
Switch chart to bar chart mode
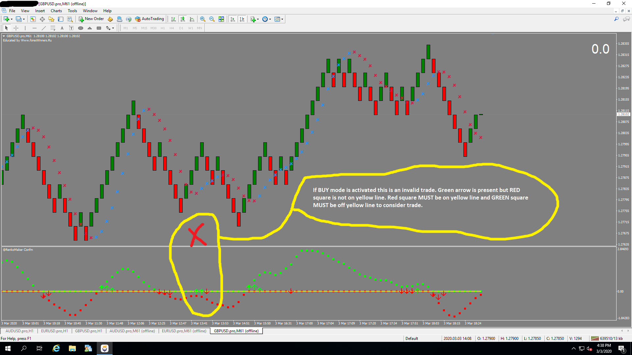[x=173, y=19]
